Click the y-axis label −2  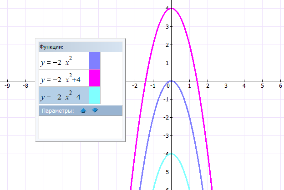point(167,117)
